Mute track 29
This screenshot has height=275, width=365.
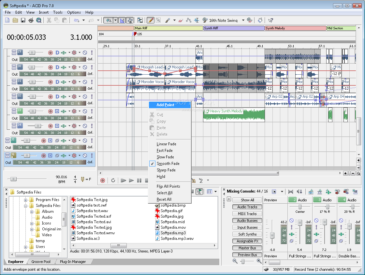click(x=85, y=52)
